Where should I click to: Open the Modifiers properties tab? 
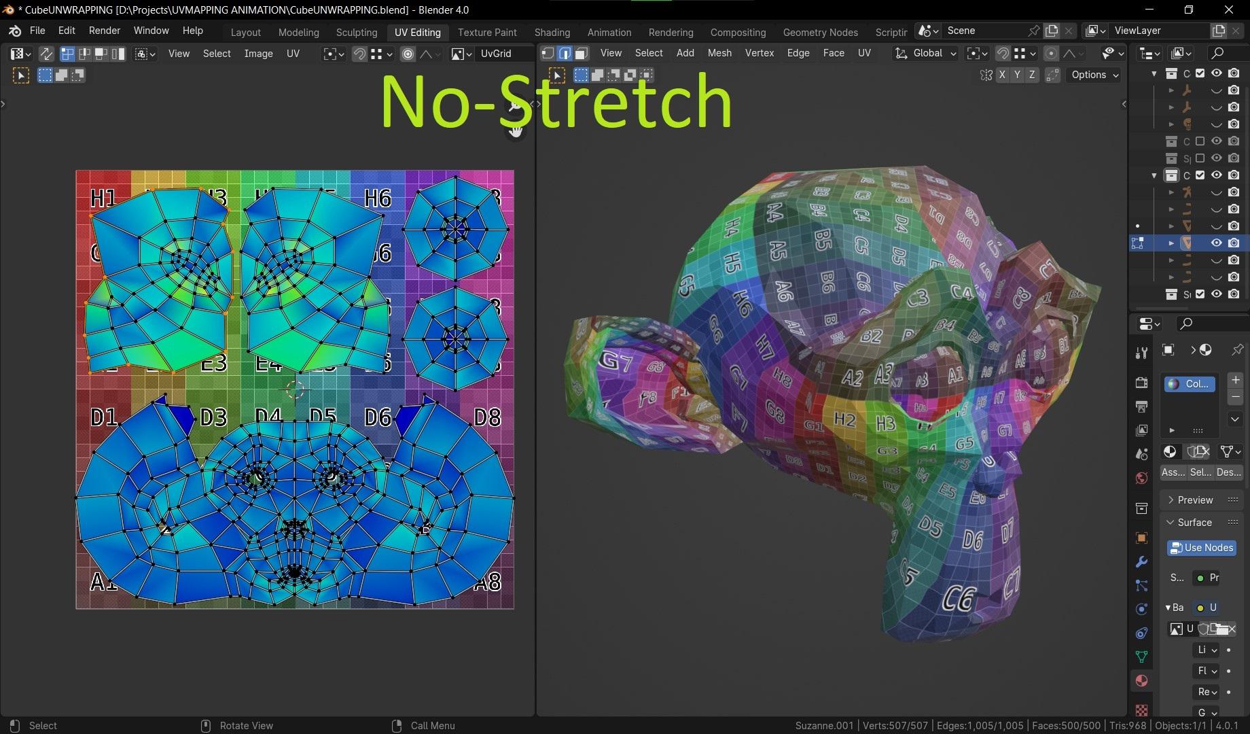click(1141, 562)
